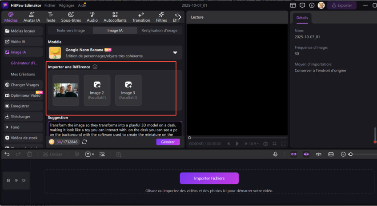Viewport: 377px width, 206px height.
Task: Select the uploaded reference image thumbnail
Action: pos(66,91)
